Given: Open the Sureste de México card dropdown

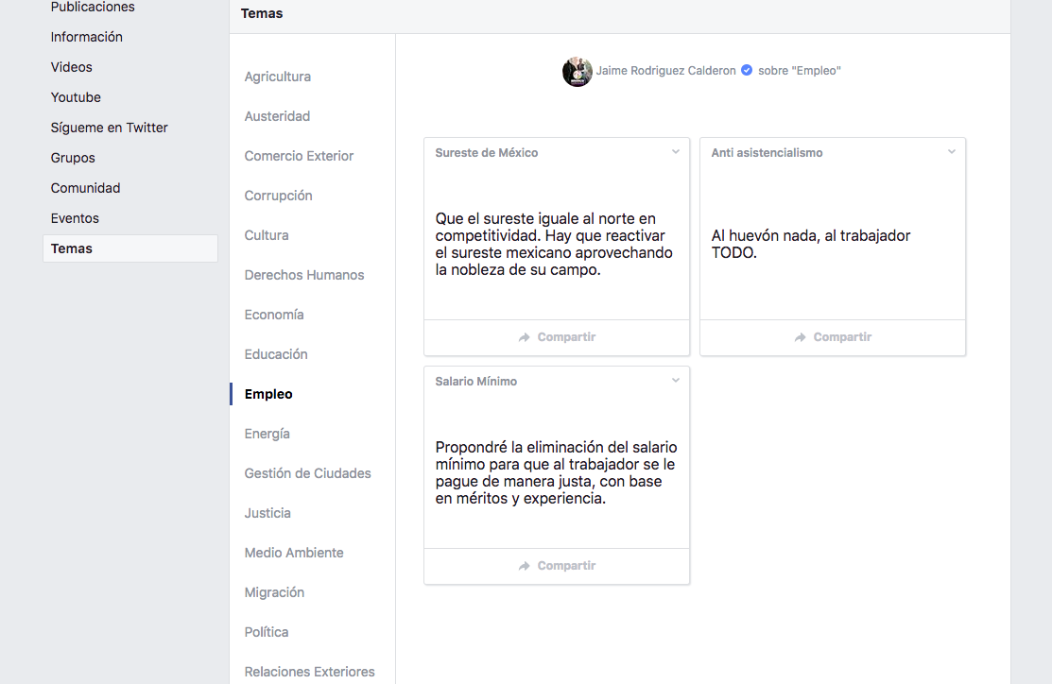Looking at the screenshot, I should (676, 150).
